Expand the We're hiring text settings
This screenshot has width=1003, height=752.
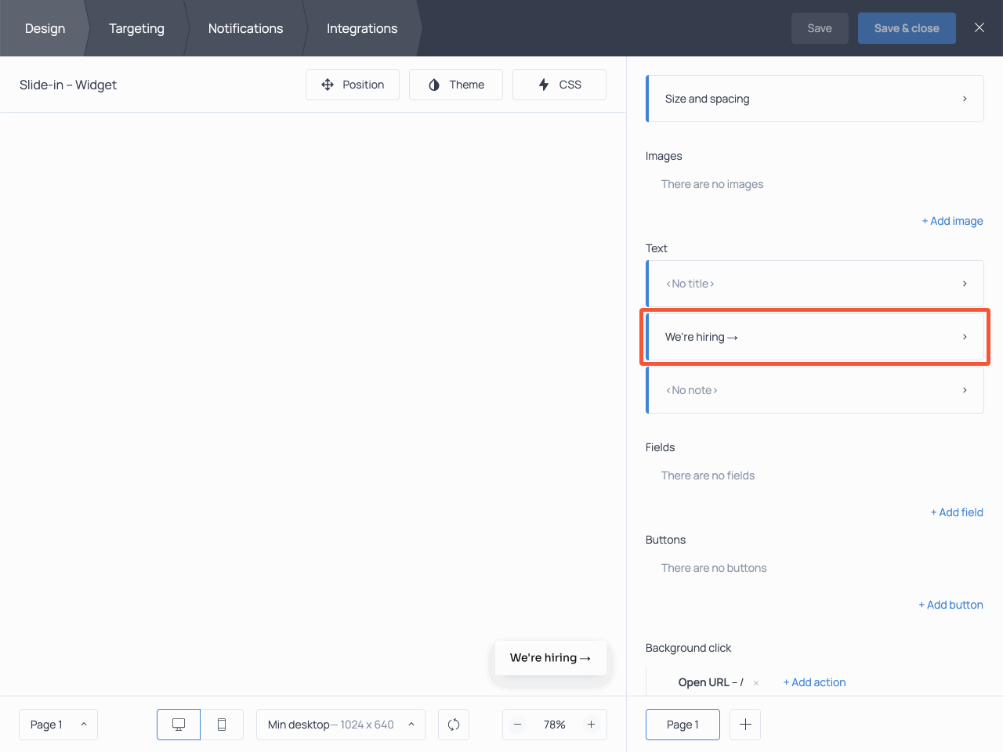(815, 337)
